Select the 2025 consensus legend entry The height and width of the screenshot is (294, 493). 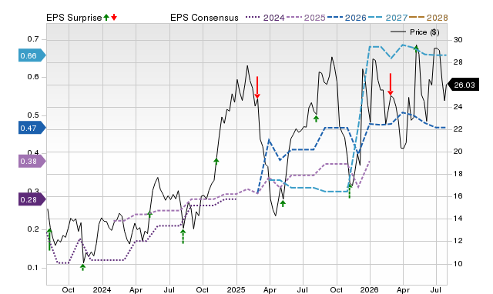pyautogui.click(x=306, y=18)
